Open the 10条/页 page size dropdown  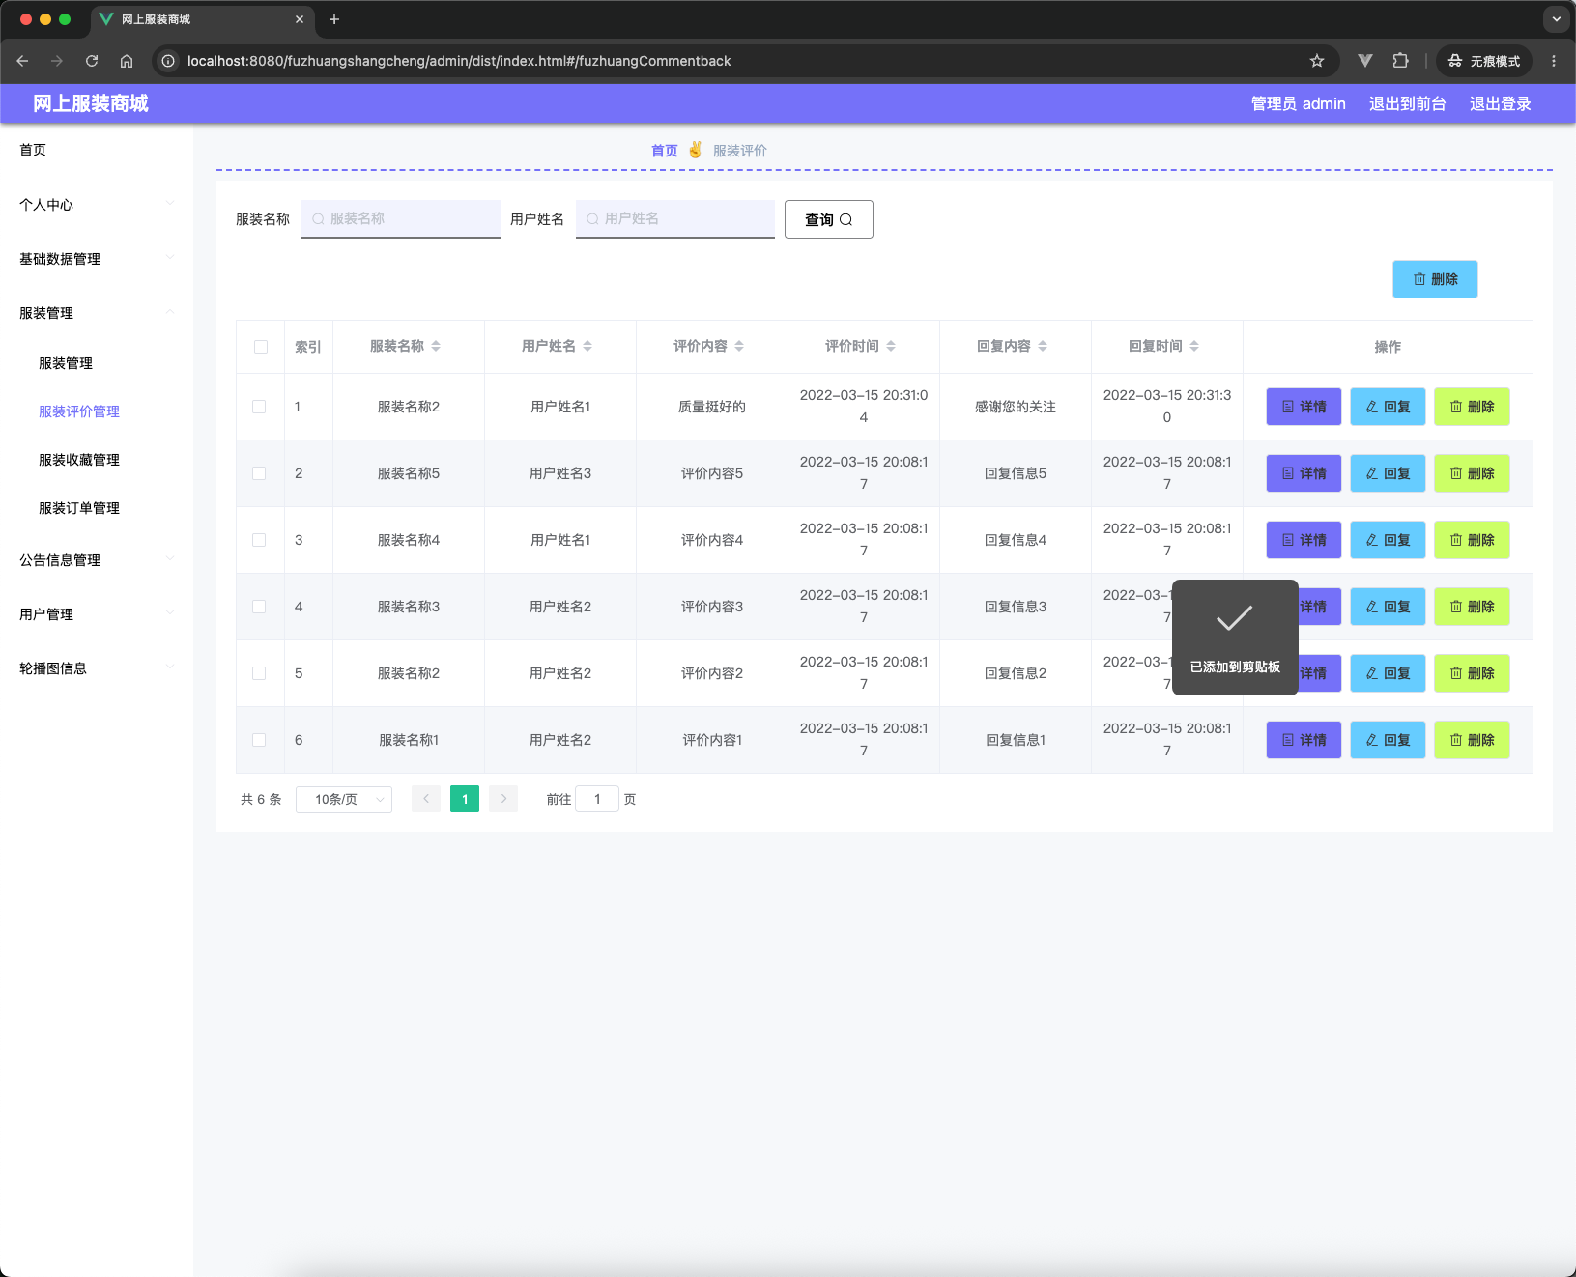(344, 799)
